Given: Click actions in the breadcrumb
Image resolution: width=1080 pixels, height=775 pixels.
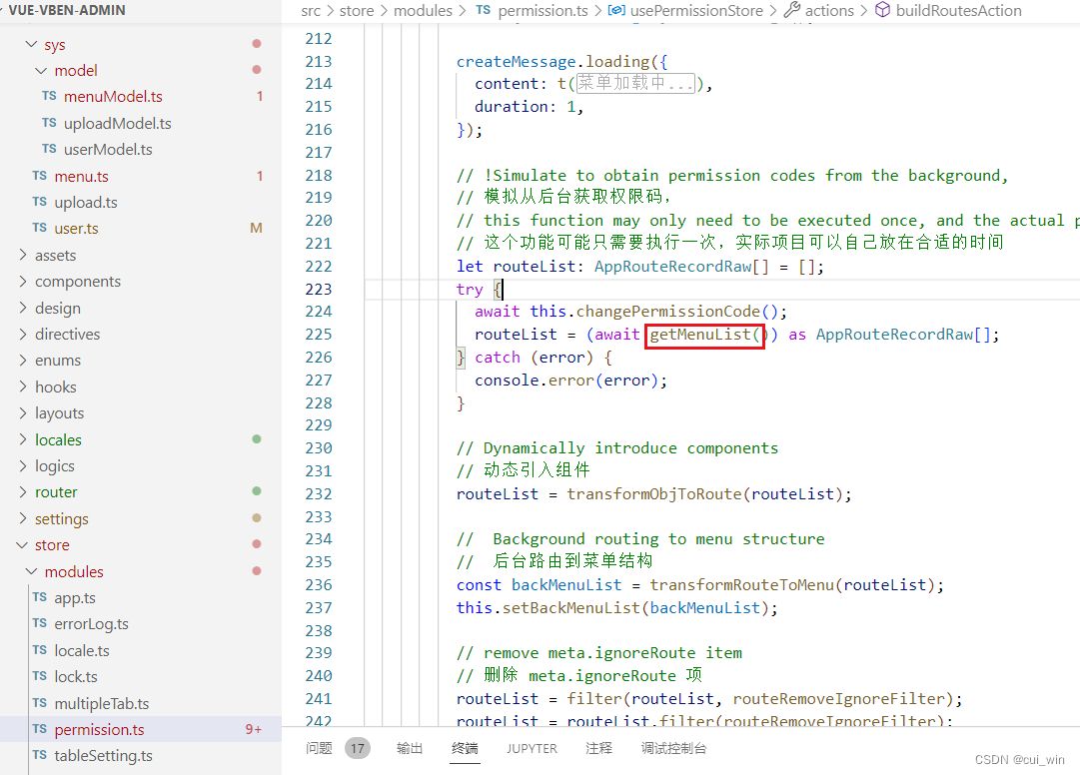Looking at the screenshot, I should (x=829, y=10).
